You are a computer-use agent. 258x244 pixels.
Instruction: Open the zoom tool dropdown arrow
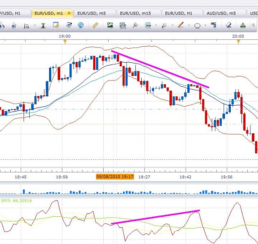pos(35,25)
